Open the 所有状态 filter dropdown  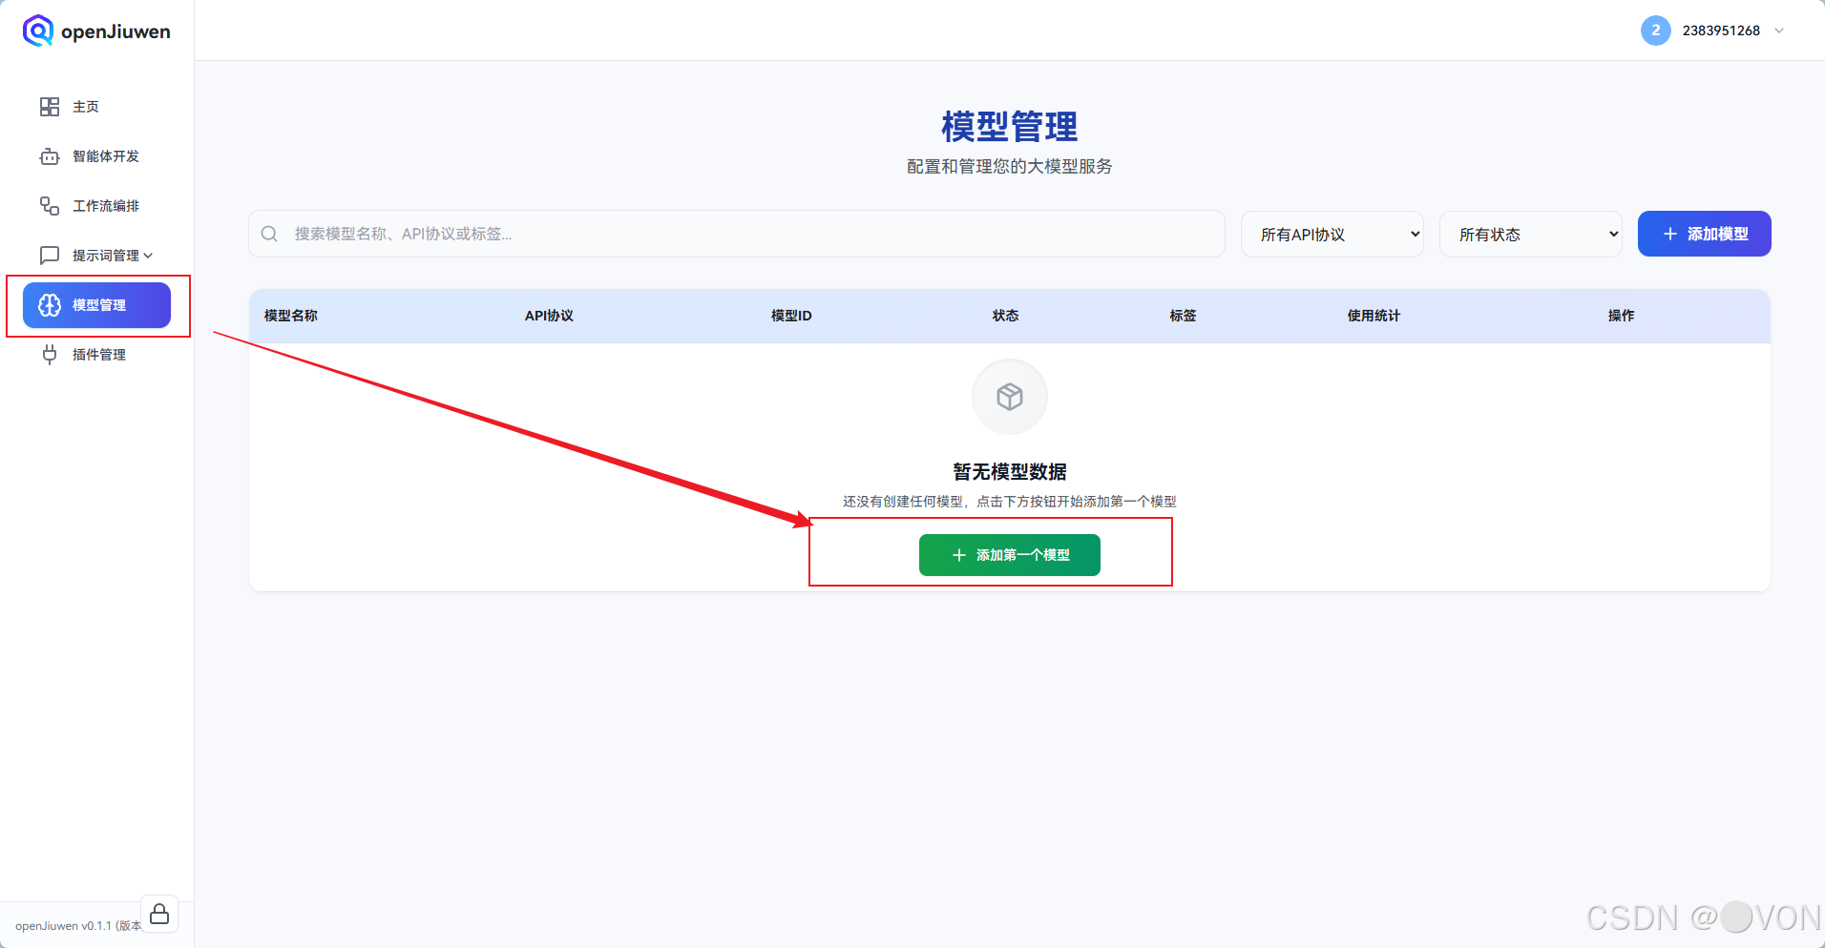pyautogui.click(x=1531, y=234)
